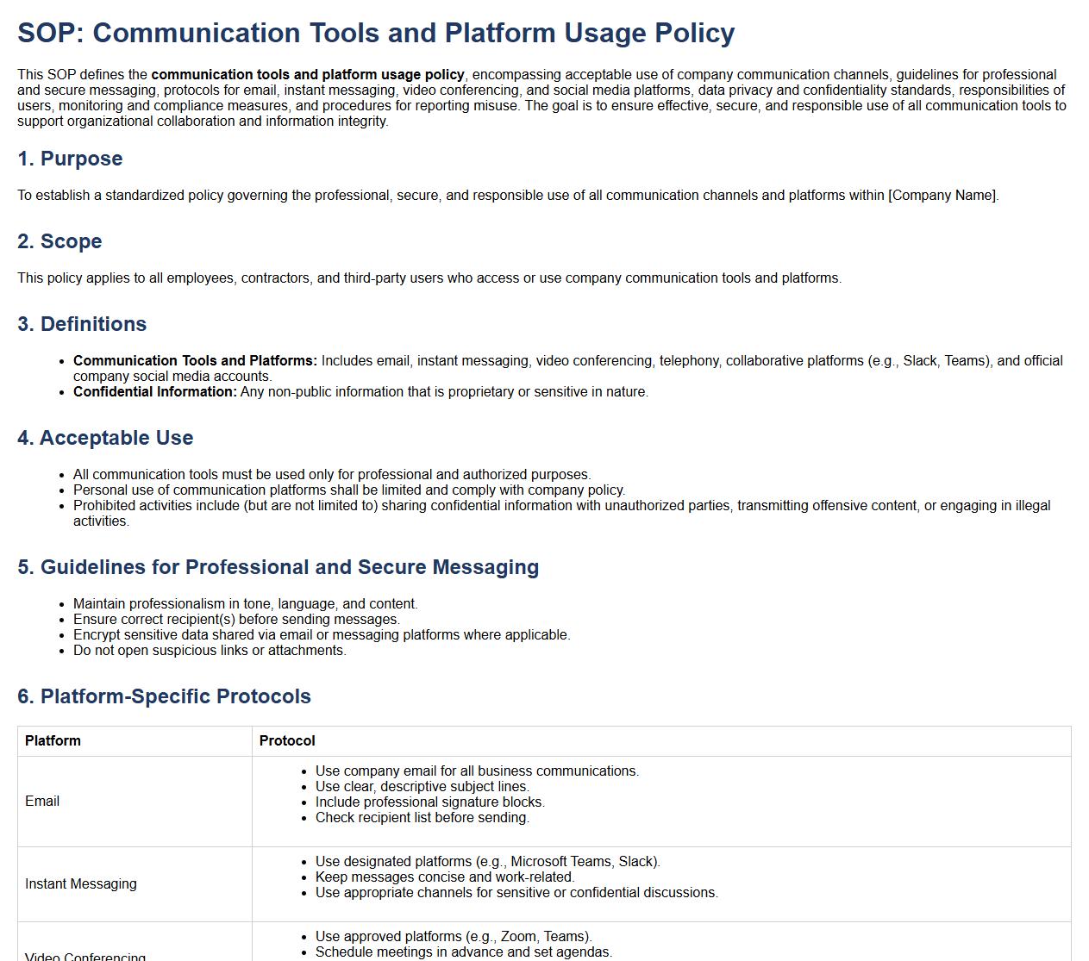The width and height of the screenshot is (1089, 961).
Task: Click 'Guidelines for Professional and Secure Messaging' heading
Action: click(278, 567)
